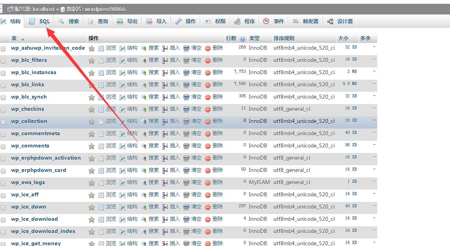
Task: Click browse icon for wp_blc_instances
Action: [101, 73]
